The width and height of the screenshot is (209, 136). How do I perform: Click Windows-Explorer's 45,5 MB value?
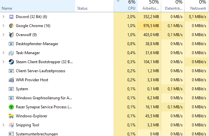point(152,116)
